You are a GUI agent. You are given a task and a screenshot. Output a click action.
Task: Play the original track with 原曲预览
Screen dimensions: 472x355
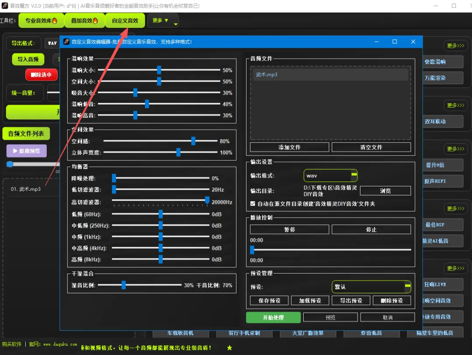point(27,151)
